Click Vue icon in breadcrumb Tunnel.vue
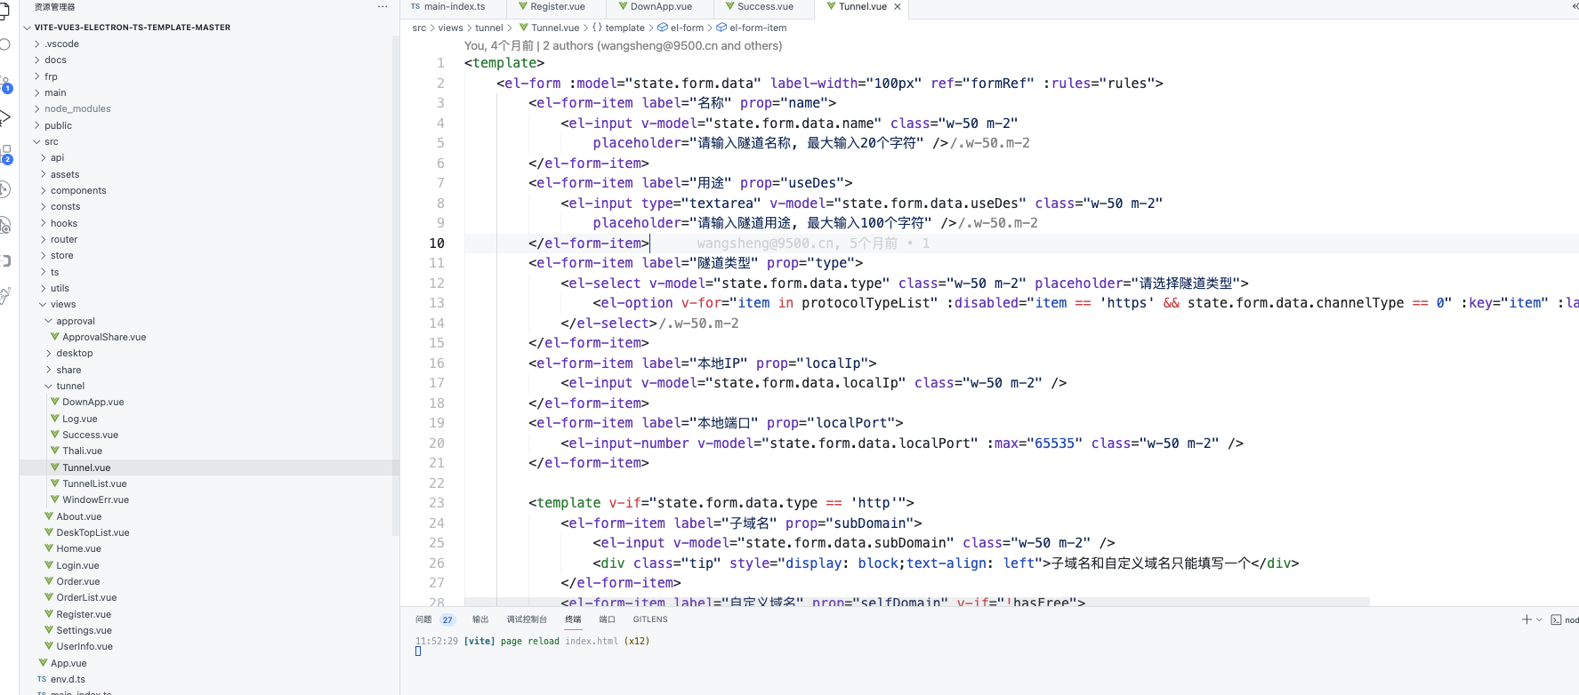The height and width of the screenshot is (695, 1579). pos(523,28)
